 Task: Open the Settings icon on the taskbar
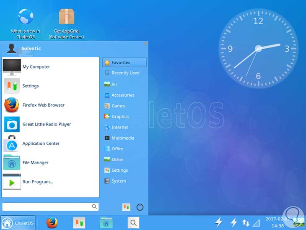[79, 222]
